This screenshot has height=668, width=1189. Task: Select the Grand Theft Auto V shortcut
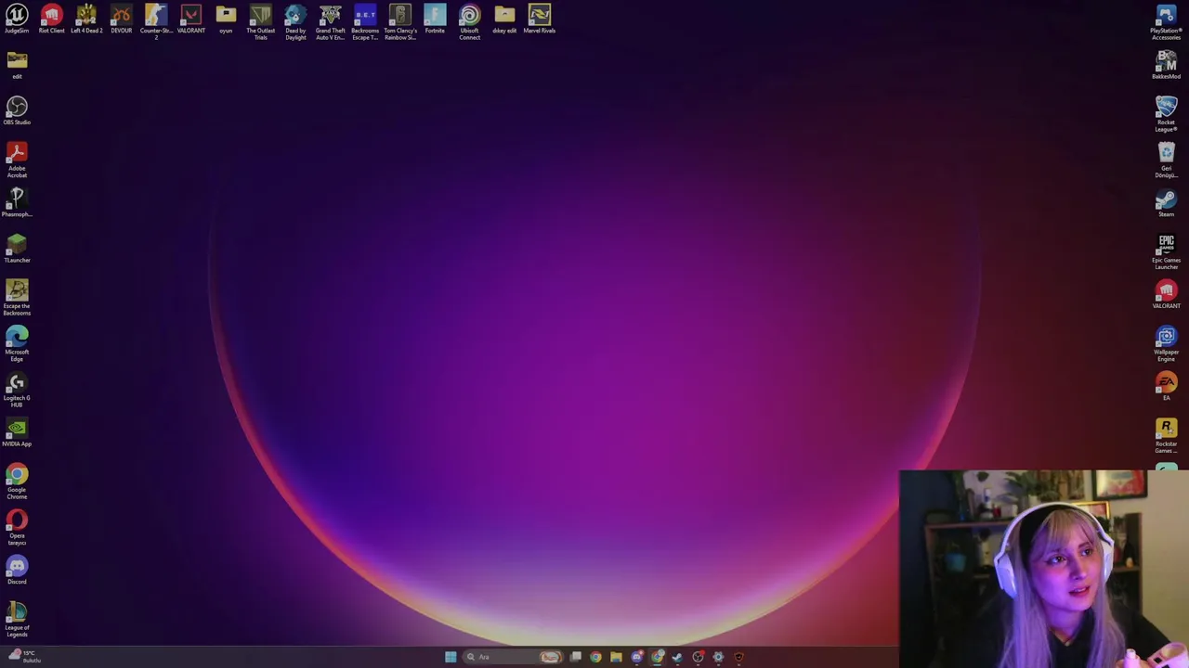click(x=330, y=22)
